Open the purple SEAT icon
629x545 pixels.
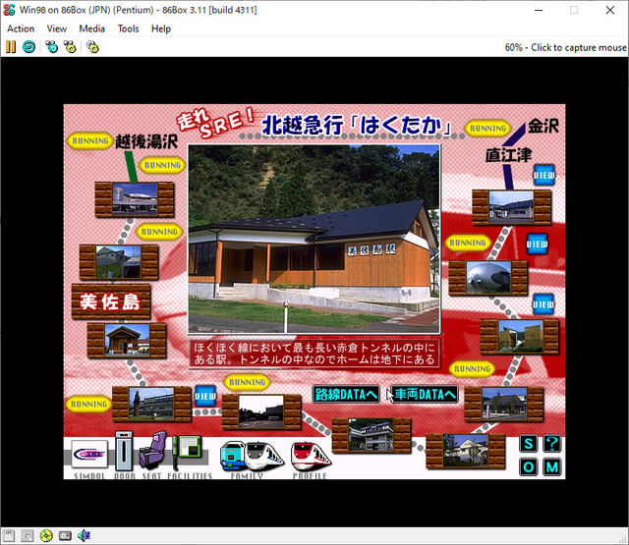pyautogui.click(x=153, y=451)
